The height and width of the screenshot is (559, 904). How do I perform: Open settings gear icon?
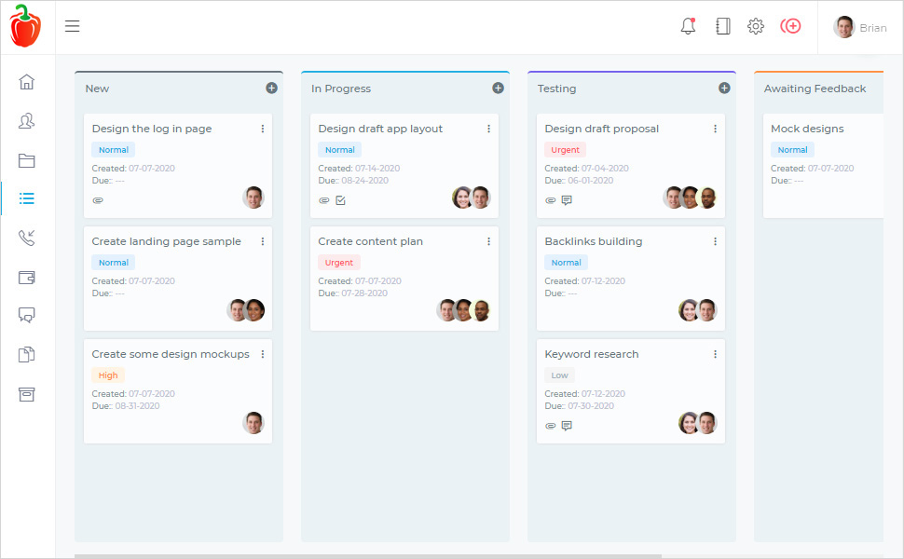pos(756,26)
